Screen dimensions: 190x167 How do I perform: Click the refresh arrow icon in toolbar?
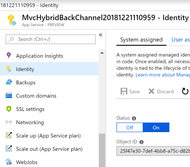pyautogui.click(x=185, y=91)
